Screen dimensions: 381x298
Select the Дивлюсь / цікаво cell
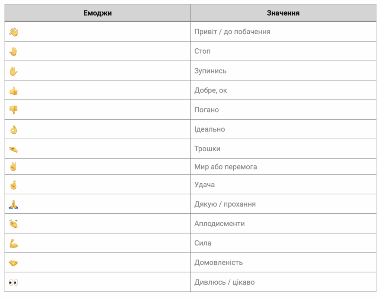[x=224, y=282]
